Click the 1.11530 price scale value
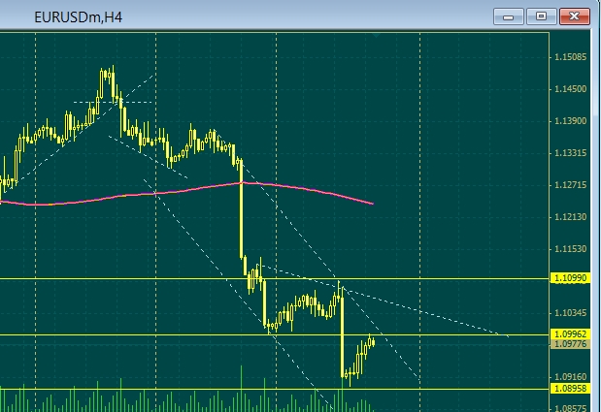Image resolution: width=601 pixels, height=412 pixels. 570,249
